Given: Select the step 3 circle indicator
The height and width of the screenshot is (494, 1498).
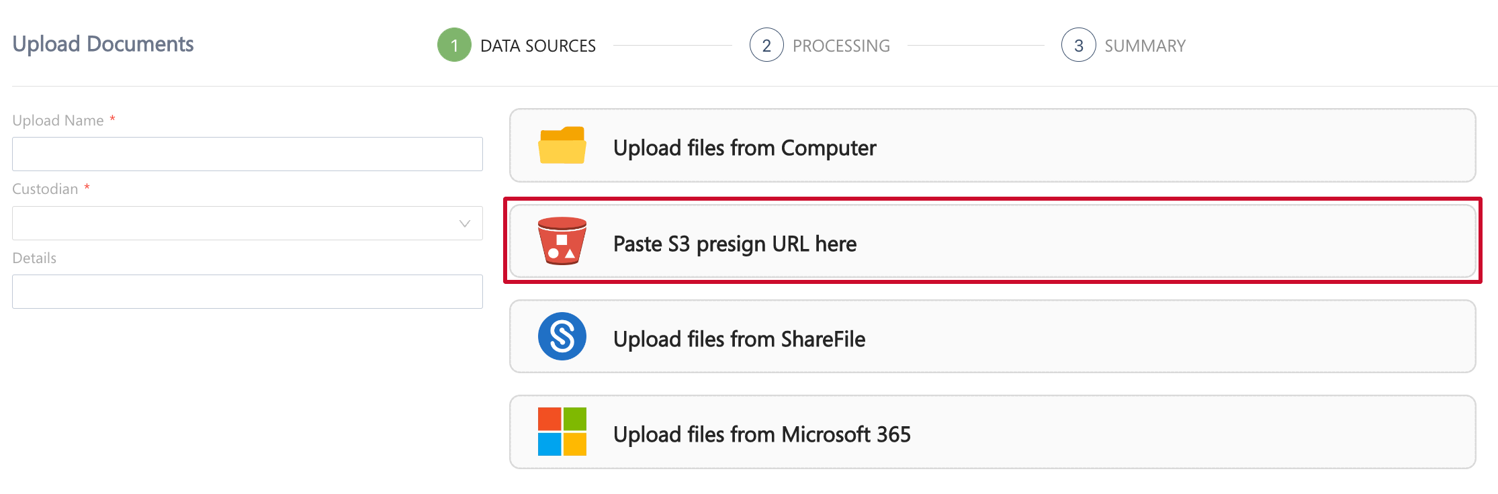Looking at the screenshot, I should 1078,45.
